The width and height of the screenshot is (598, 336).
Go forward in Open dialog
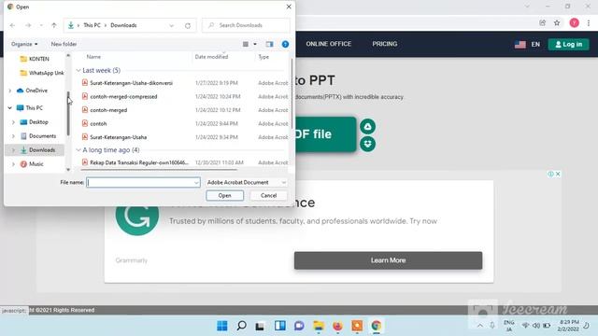[28, 25]
